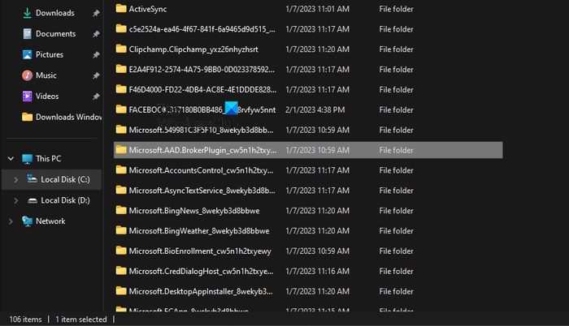Image resolution: width=569 pixels, height=326 pixels.
Task: Select the ActiveSync folder name
Action: (148, 9)
